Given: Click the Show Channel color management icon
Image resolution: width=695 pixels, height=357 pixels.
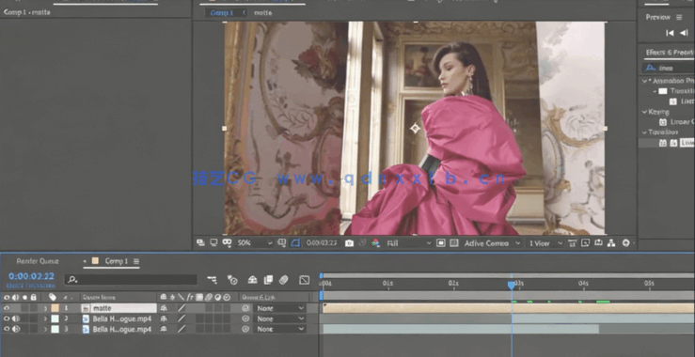Looking at the screenshot, I should coord(376,242).
